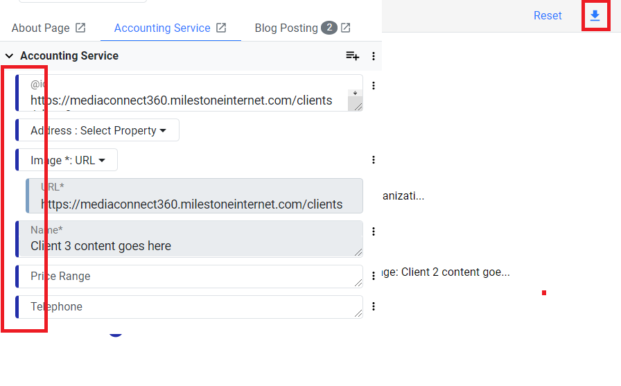Click add-property list icon in Accounting Service header

click(x=352, y=56)
